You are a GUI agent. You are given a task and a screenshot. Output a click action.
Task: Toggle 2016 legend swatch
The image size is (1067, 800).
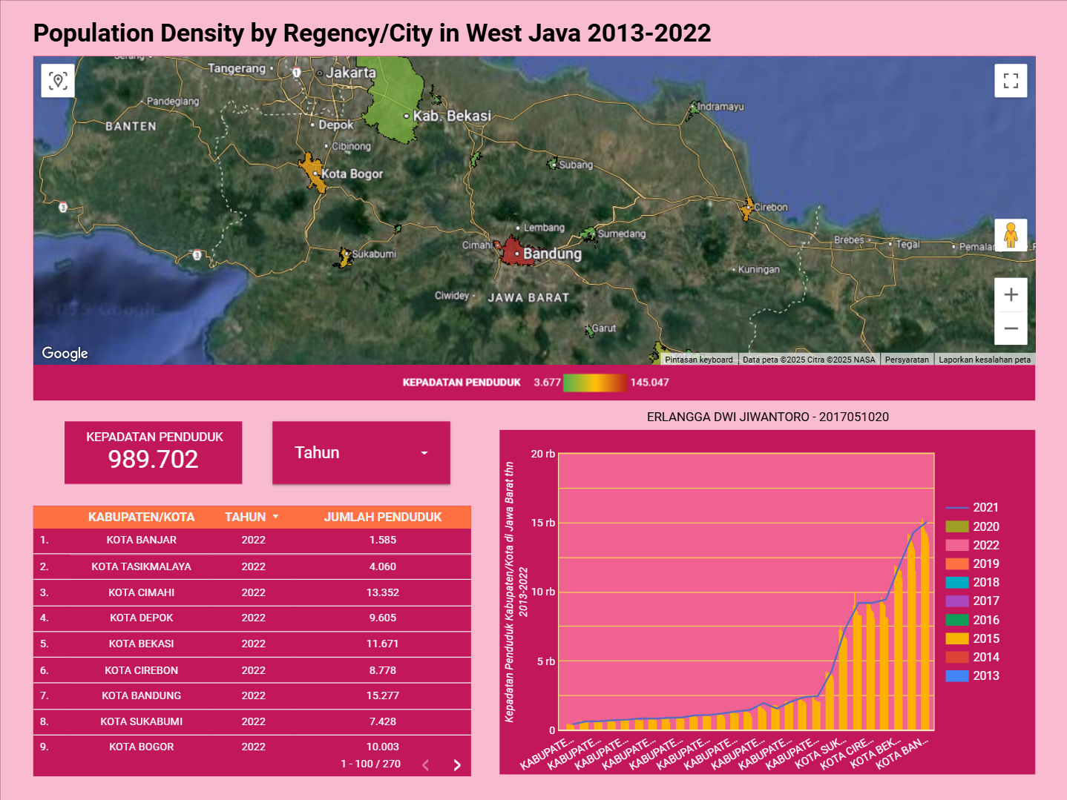click(957, 620)
